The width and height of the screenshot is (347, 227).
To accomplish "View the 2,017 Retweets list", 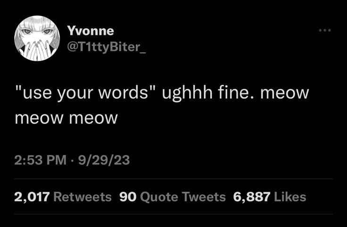I will 63,197.
